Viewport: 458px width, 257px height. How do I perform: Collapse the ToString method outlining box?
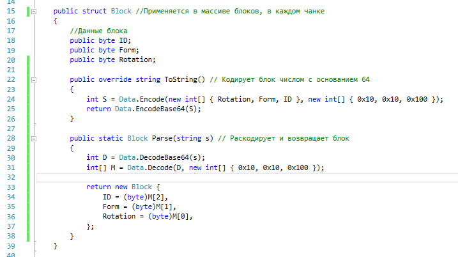34,80
